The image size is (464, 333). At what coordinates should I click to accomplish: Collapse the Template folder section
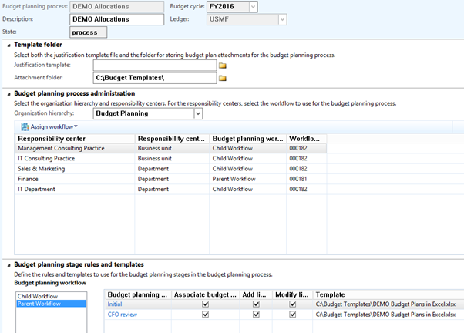(x=8, y=45)
